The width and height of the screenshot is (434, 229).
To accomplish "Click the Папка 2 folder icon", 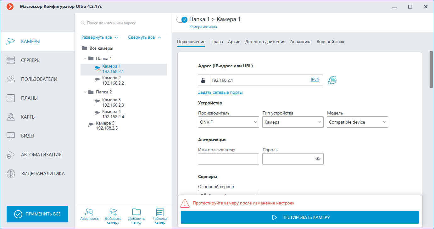I will click(91, 92).
